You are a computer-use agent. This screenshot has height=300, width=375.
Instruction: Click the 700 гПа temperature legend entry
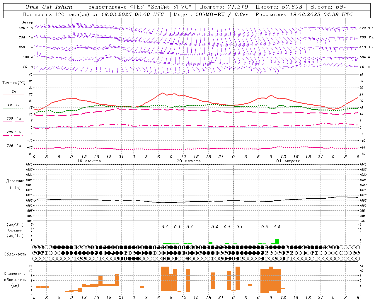click(x=13, y=132)
